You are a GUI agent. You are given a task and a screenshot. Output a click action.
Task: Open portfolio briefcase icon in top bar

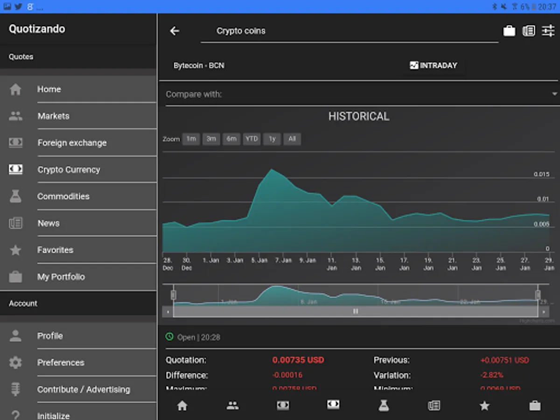509,31
